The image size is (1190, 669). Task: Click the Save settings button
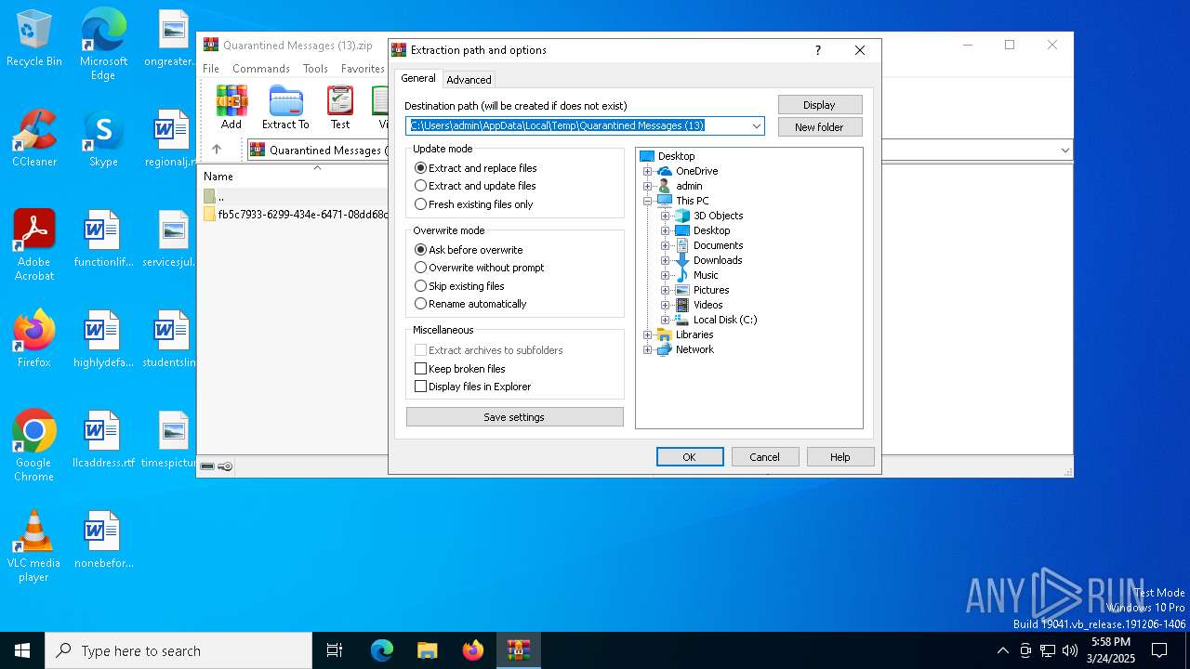[x=514, y=417]
